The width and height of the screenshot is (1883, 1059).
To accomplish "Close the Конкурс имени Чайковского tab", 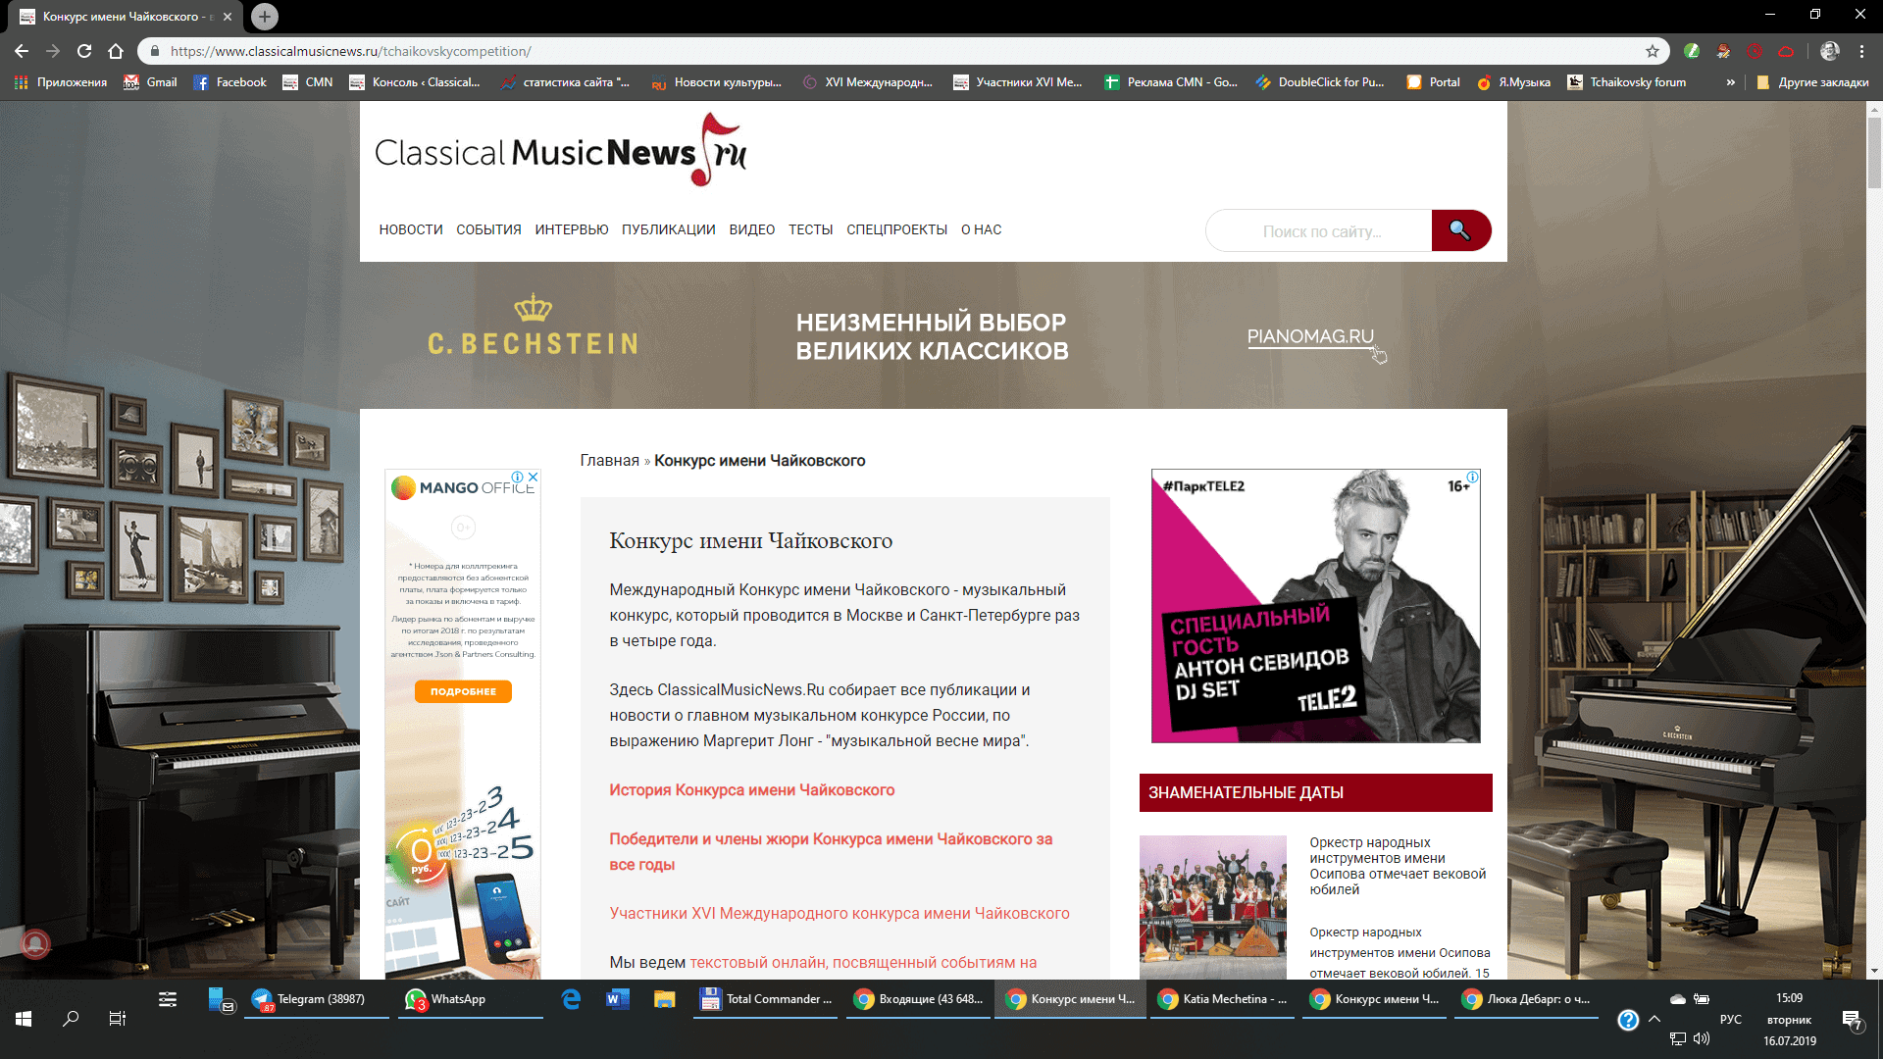I will coord(228,17).
